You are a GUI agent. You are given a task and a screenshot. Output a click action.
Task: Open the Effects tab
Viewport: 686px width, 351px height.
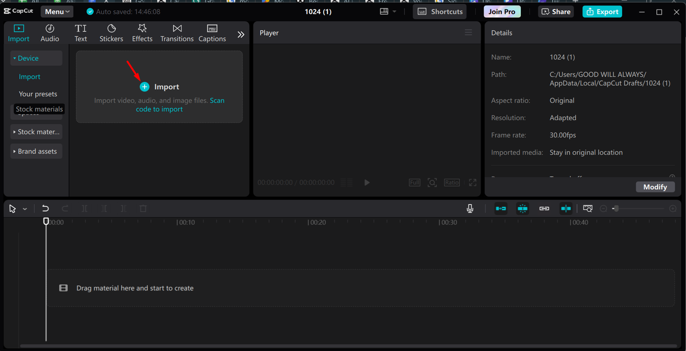(142, 33)
